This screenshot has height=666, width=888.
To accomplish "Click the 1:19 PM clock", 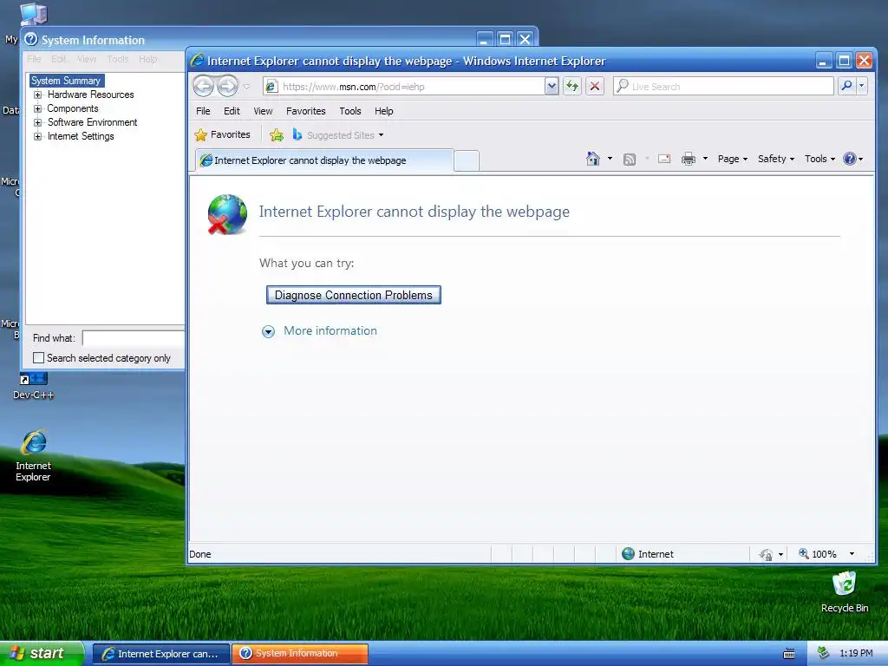I will (x=856, y=654).
